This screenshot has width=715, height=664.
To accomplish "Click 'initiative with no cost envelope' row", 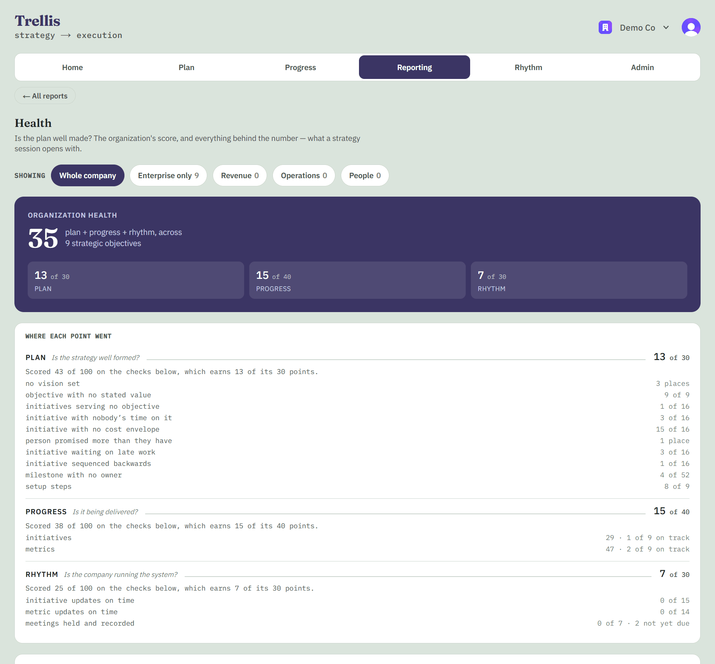I will tap(357, 429).
